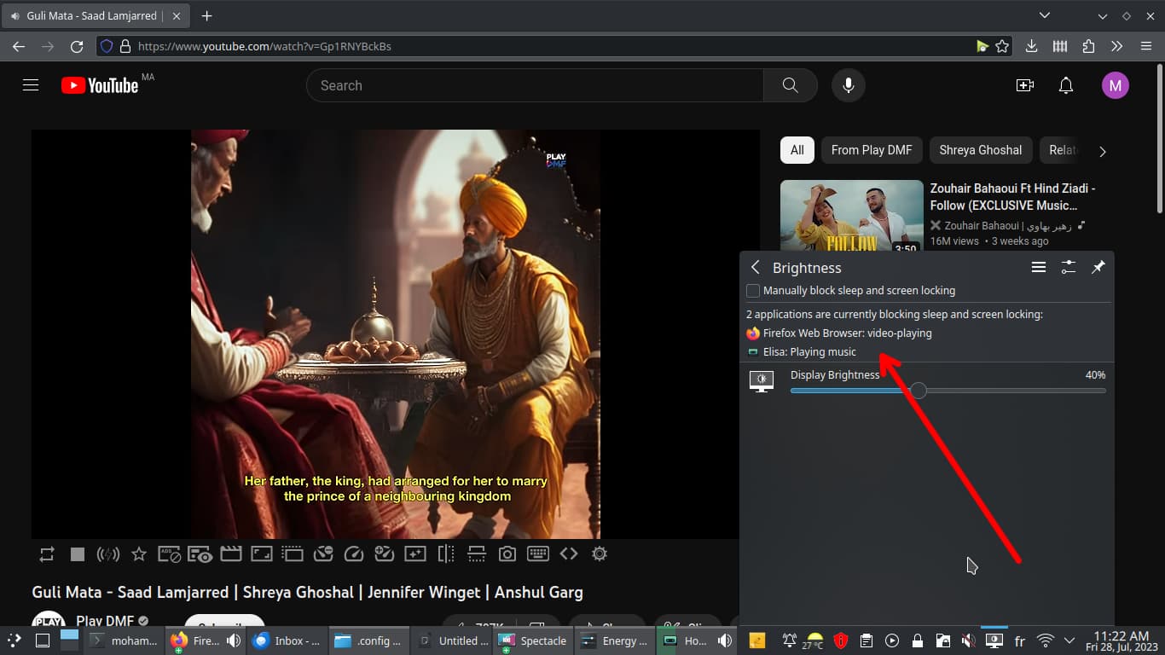
Task: Open Firefox extensions puzzle icon
Action: click(x=1088, y=47)
